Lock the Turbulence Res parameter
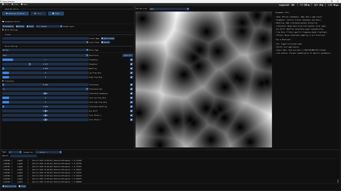The image size is (341, 191). pos(131,89)
